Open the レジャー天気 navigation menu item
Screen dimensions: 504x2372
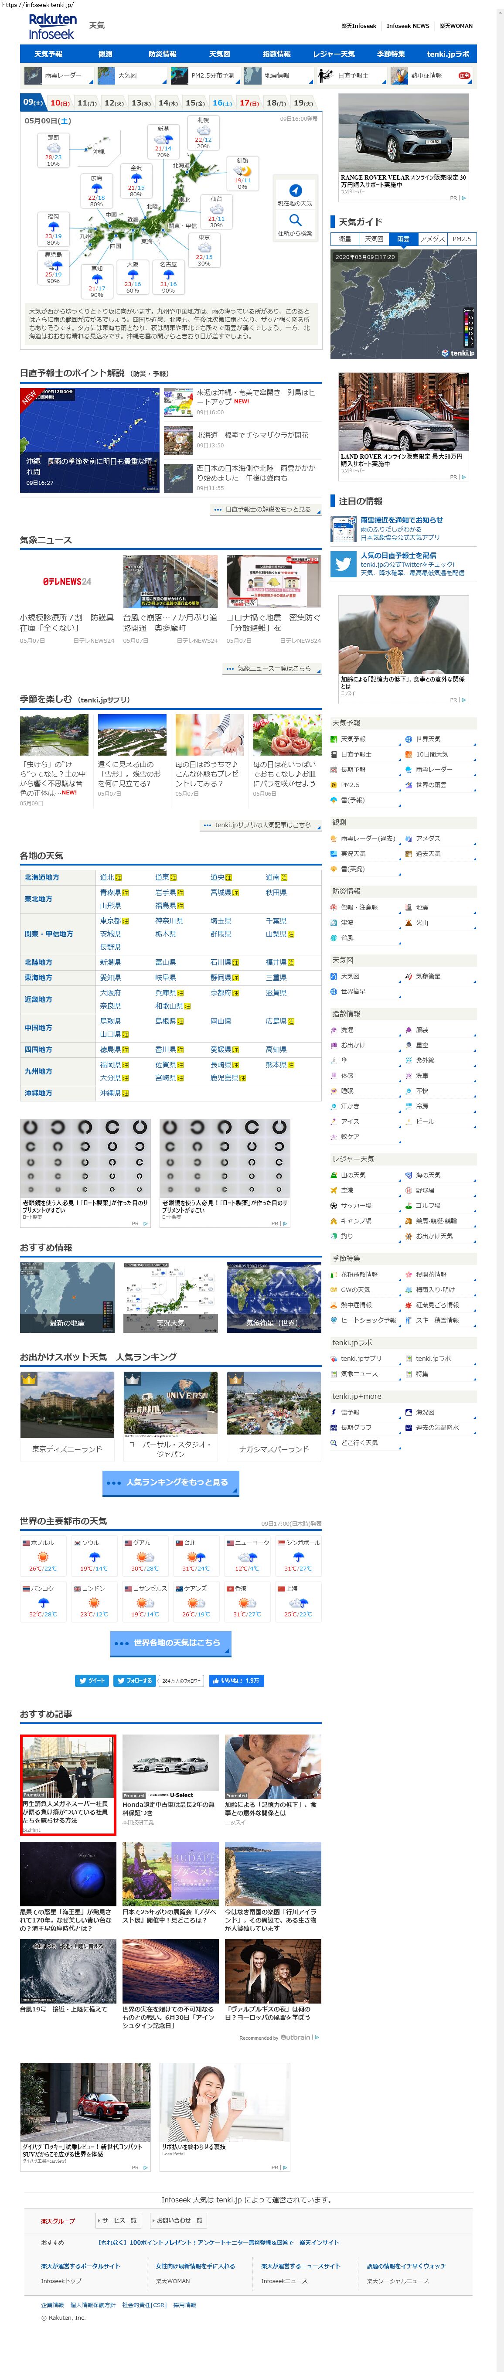pos(334,55)
